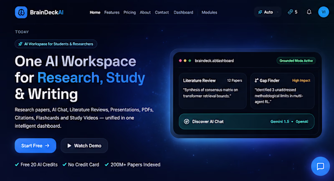Click the Discover AI Chat circular icon
This screenshot has width=334, height=181.
(x=186, y=122)
